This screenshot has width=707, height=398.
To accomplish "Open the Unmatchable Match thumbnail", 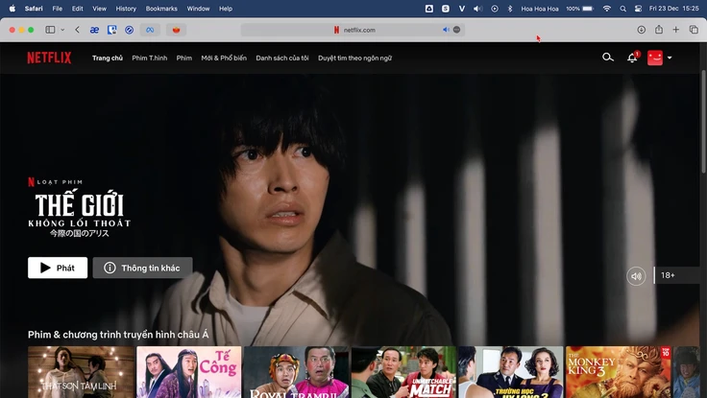I will click(x=403, y=372).
